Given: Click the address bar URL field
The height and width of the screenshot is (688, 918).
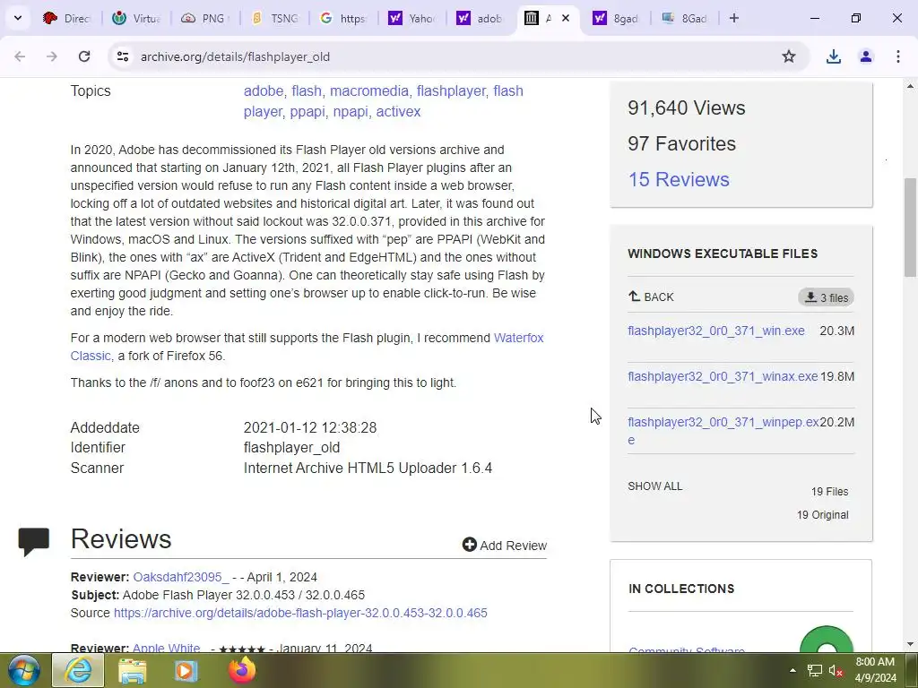Looking at the screenshot, I should tap(456, 56).
